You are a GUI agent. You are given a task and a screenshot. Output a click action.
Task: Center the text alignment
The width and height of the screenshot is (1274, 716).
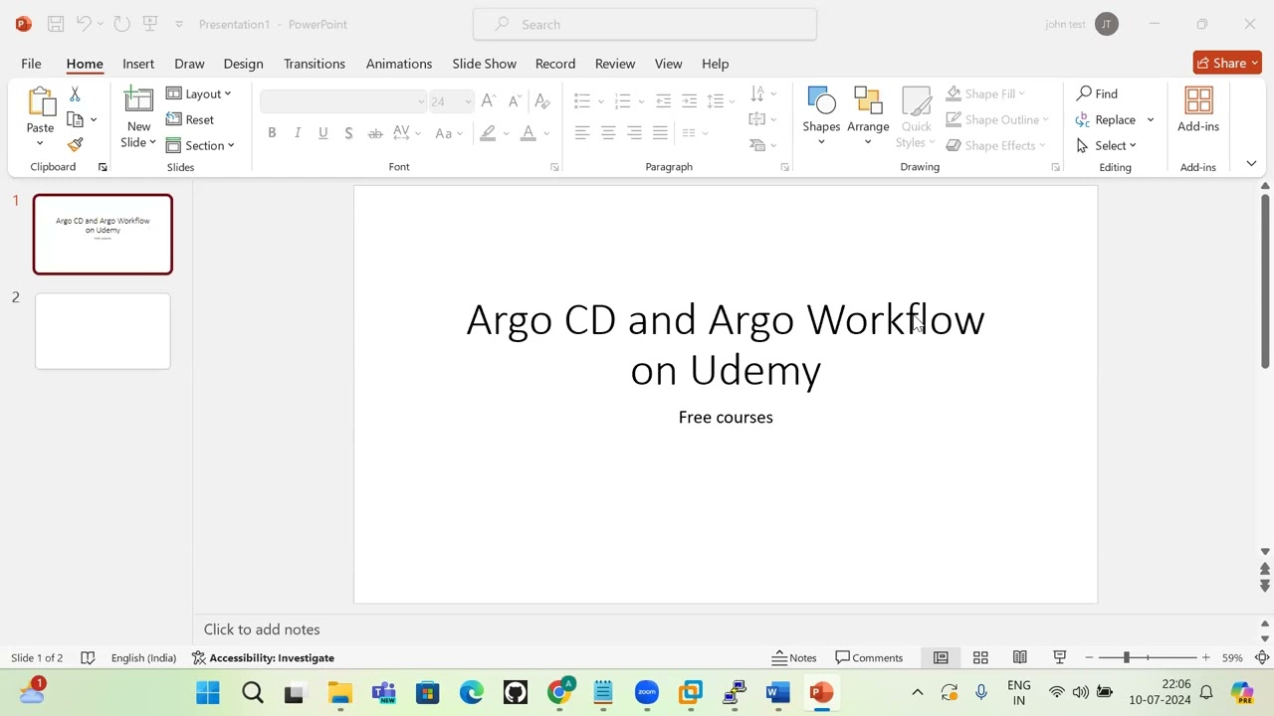[608, 132]
